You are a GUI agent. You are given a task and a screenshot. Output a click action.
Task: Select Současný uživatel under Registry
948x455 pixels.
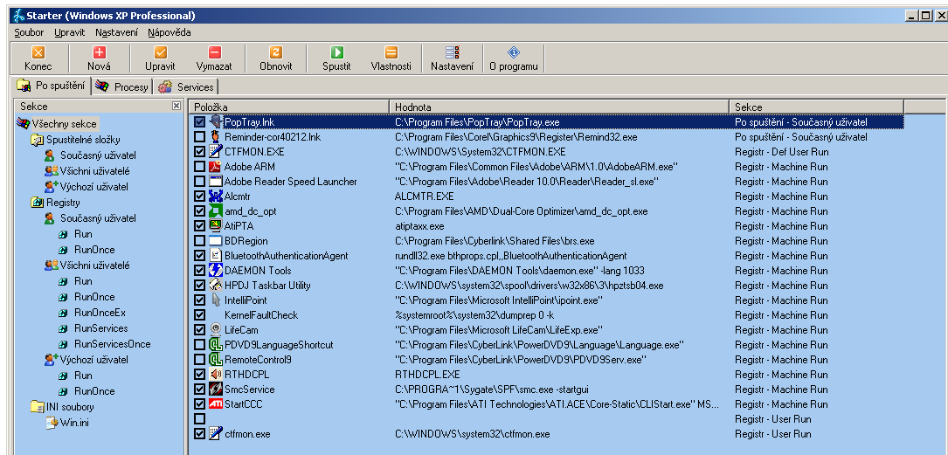(x=98, y=218)
